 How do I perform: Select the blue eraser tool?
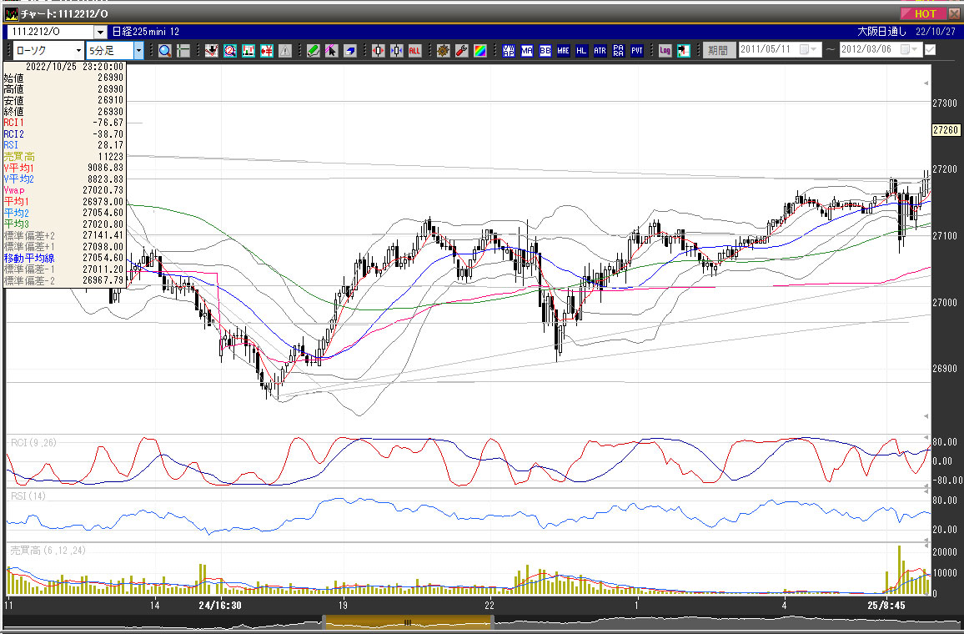[349, 50]
